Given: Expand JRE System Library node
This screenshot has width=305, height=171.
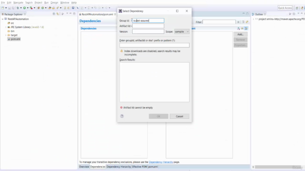Looking at the screenshot, I should [x=6, y=27].
